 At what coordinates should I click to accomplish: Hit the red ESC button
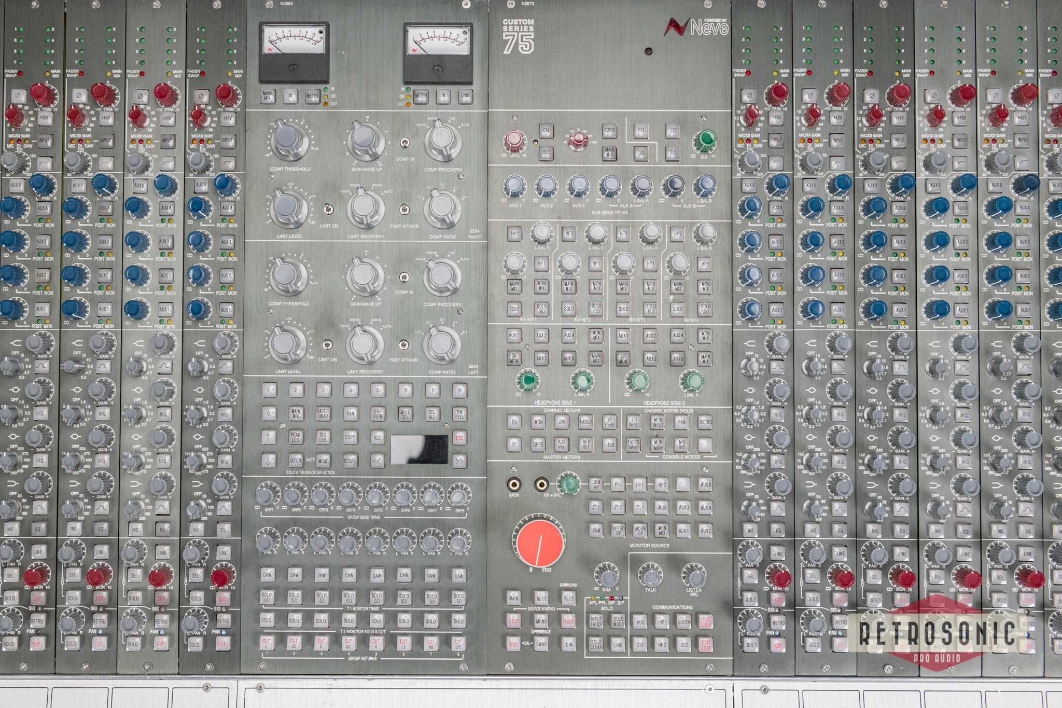click(x=458, y=437)
